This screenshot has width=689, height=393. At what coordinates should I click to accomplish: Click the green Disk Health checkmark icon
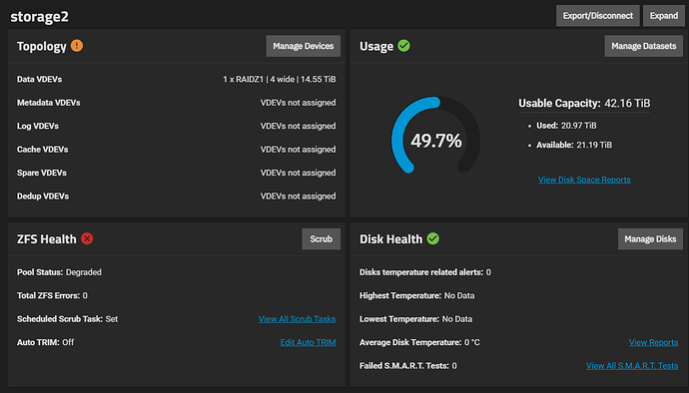(x=432, y=238)
